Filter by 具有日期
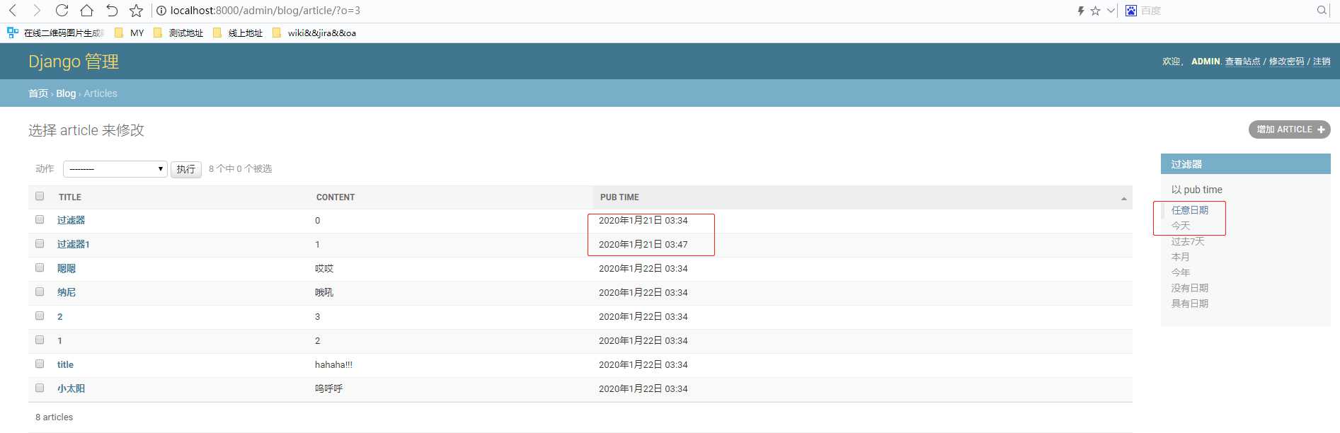Viewport: 1340px width, 433px height. tap(1190, 304)
